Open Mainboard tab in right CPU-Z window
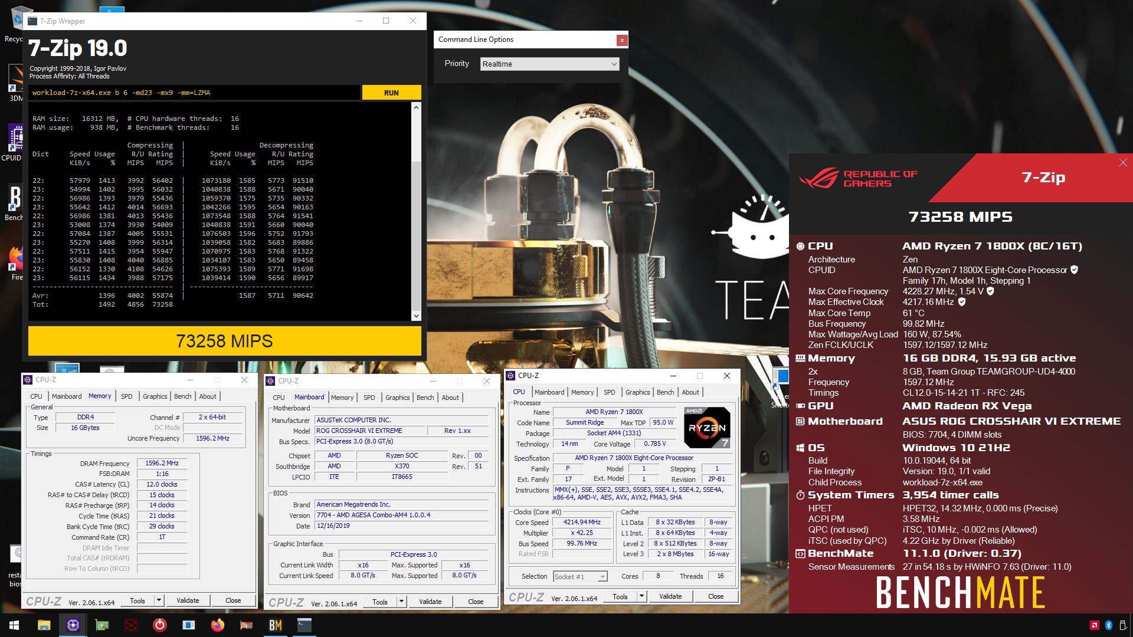Screen dimensions: 1133x637 click(x=549, y=392)
